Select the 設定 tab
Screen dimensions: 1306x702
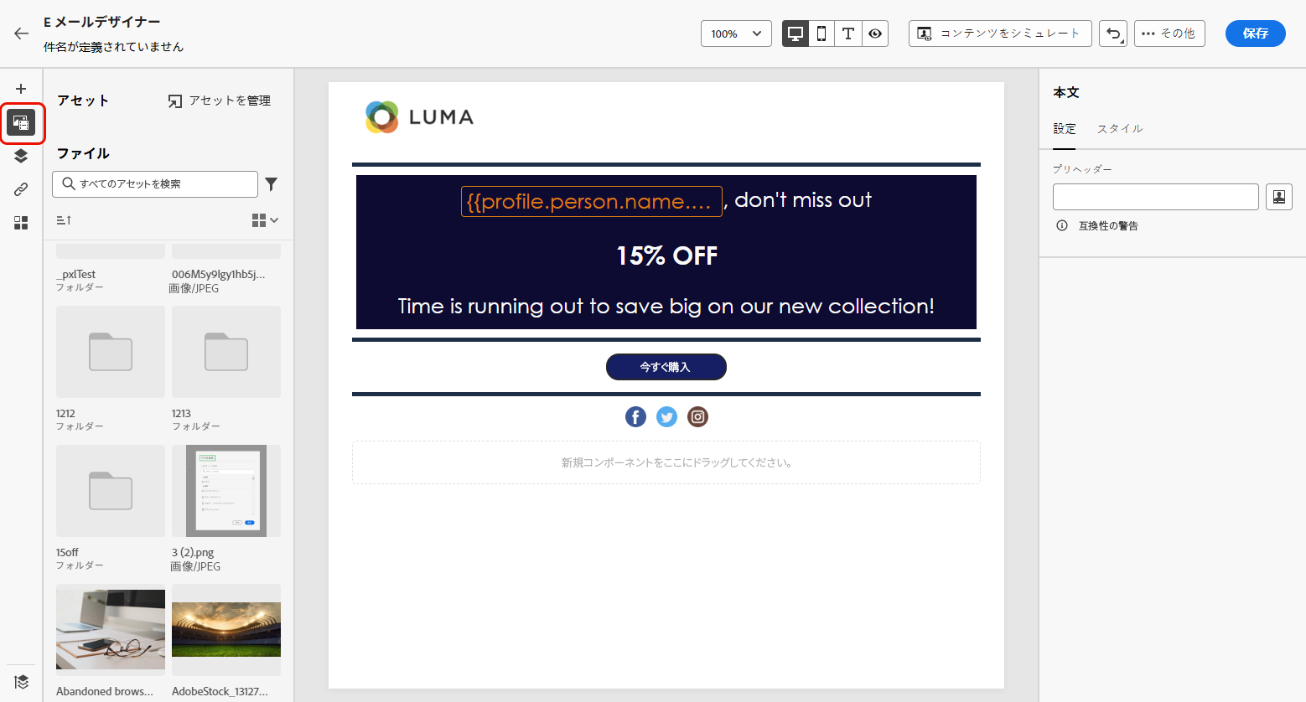click(x=1064, y=129)
